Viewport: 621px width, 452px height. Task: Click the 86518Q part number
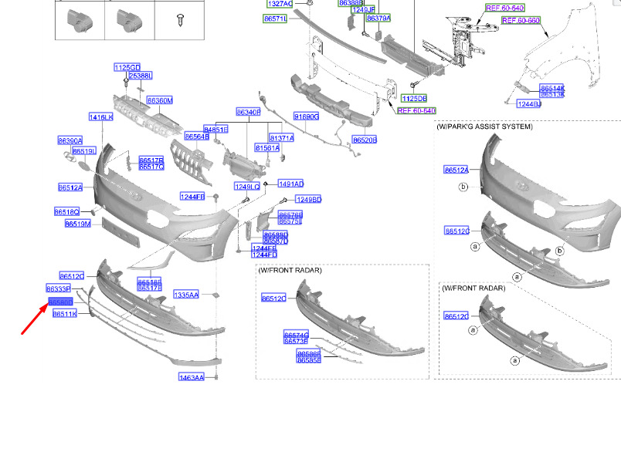[66, 212]
